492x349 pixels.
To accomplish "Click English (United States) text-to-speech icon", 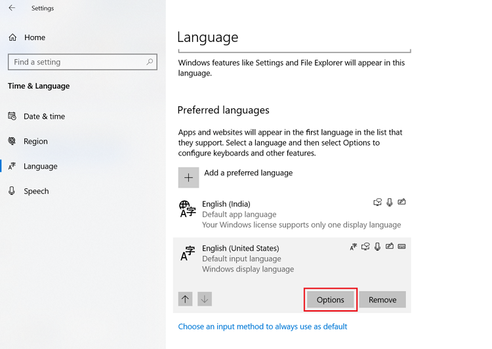I will coord(365,247).
